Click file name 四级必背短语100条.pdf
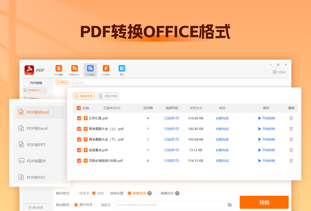The width and height of the screenshot is (311, 211). (106, 161)
